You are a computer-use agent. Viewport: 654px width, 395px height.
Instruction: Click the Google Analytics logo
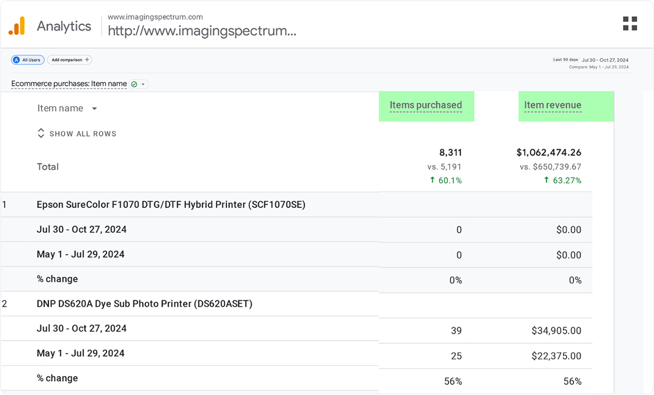point(17,26)
